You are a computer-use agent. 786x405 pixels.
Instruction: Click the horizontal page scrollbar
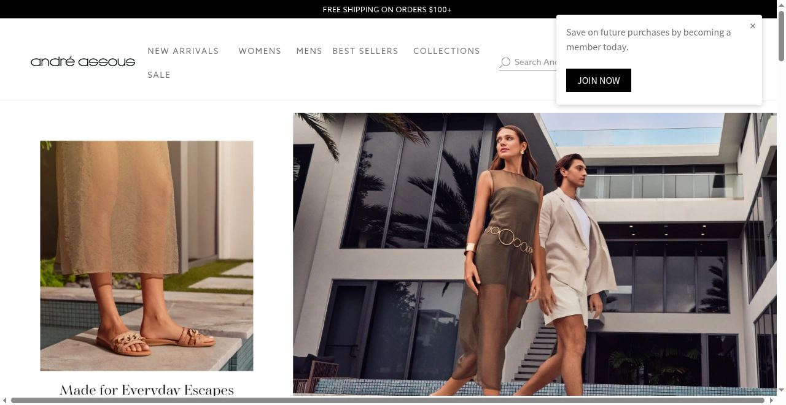click(387, 401)
